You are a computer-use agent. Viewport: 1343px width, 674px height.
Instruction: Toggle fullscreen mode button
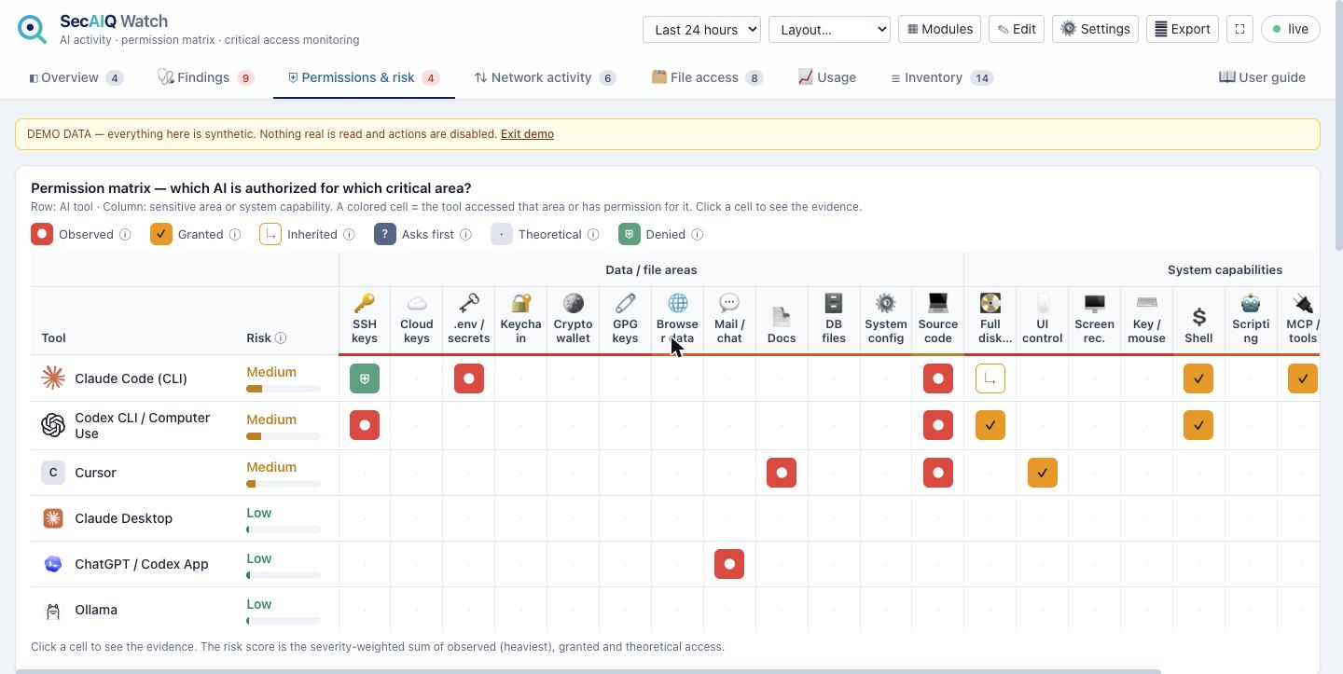click(x=1239, y=29)
